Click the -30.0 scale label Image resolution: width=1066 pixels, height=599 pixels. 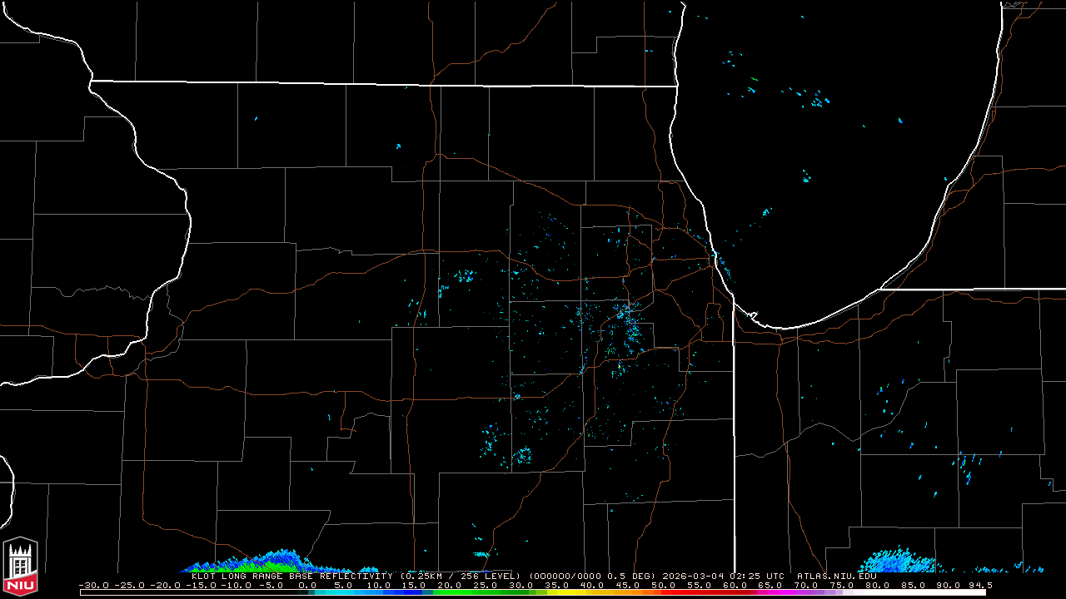pyautogui.click(x=93, y=585)
